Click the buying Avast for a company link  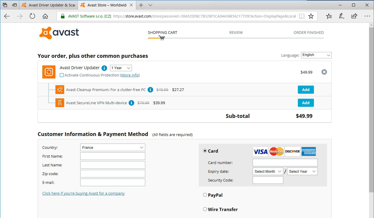pyautogui.click(x=83, y=193)
